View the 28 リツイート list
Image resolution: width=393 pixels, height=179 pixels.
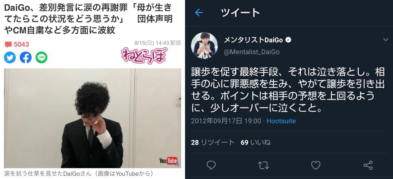(213, 142)
